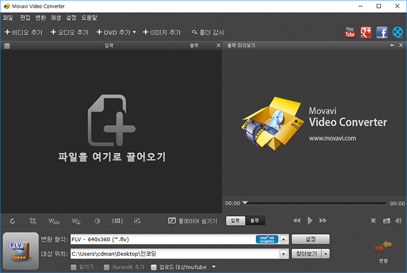
Task: Open the brightness/contrast adjustment tool
Action: click(x=98, y=221)
